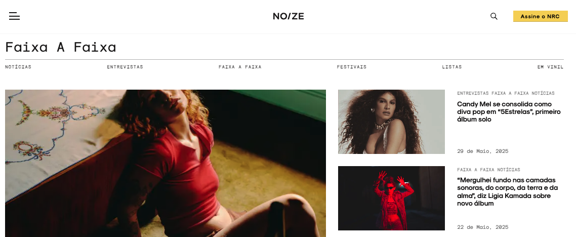The image size is (576, 237).
Task: Read the Ligia Kamada novo álbum headline
Action: pyautogui.click(x=508, y=192)
